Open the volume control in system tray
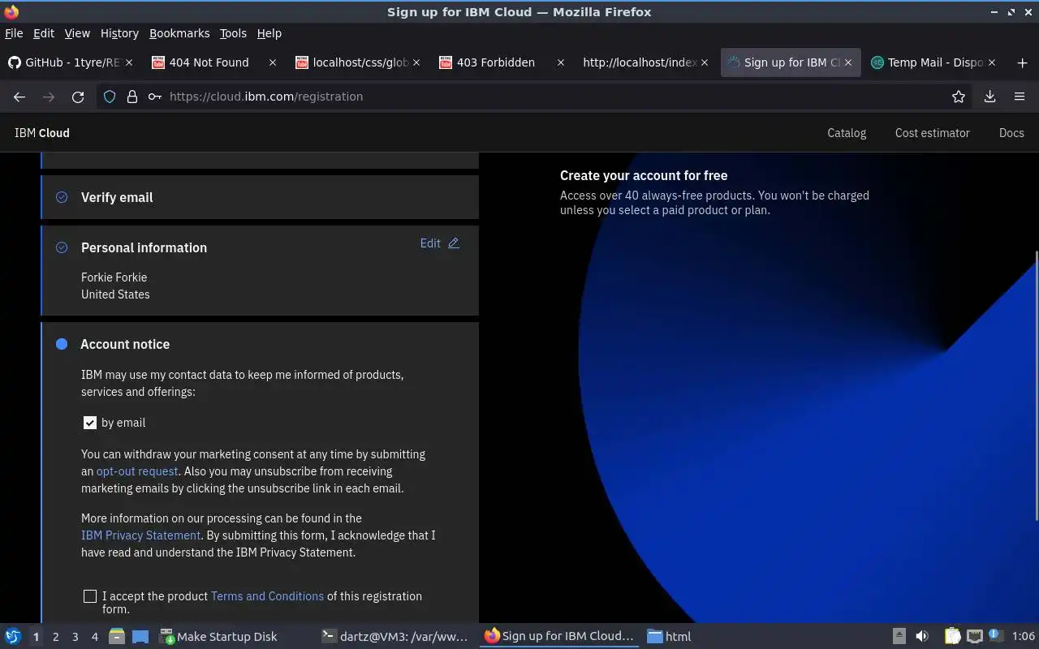1039x649 pixels. 922,637
